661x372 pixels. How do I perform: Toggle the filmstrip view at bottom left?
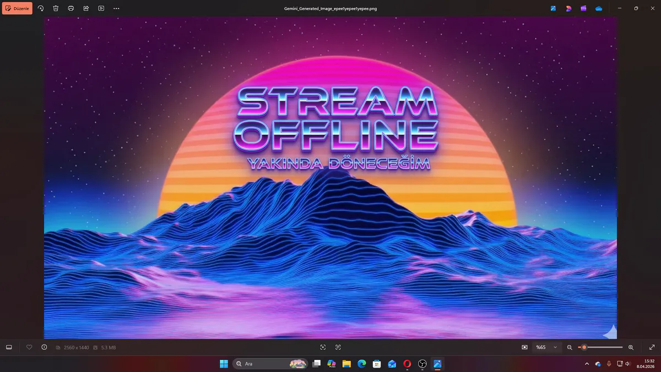[x=9, y=347]
